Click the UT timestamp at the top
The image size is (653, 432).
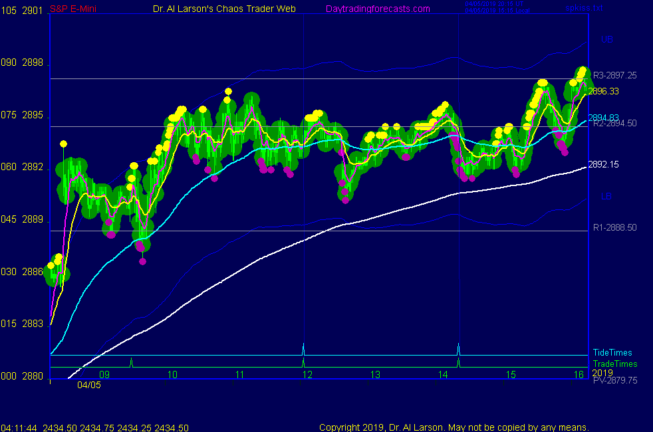click(494, 4)
